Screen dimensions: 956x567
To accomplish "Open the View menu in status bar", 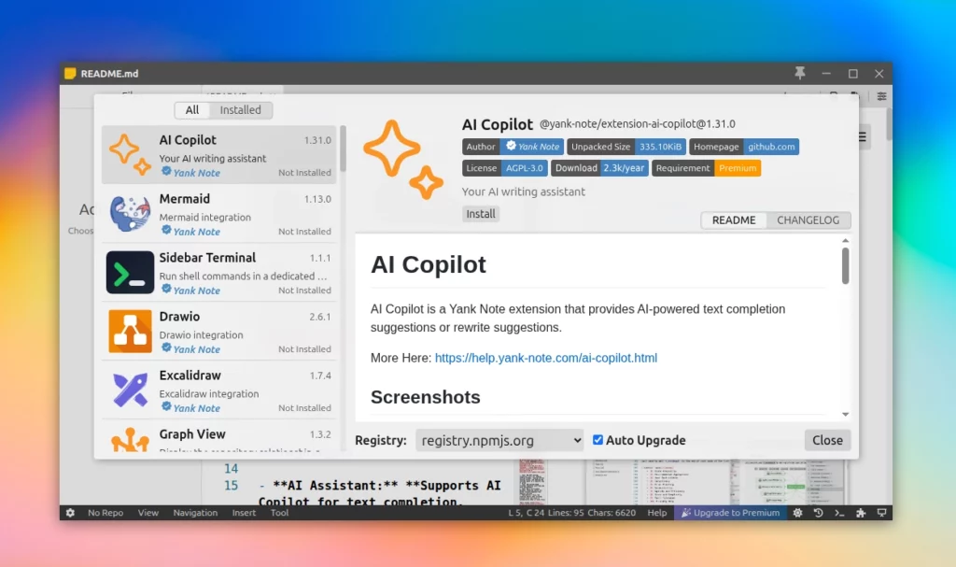I will (x=148, y=513).
